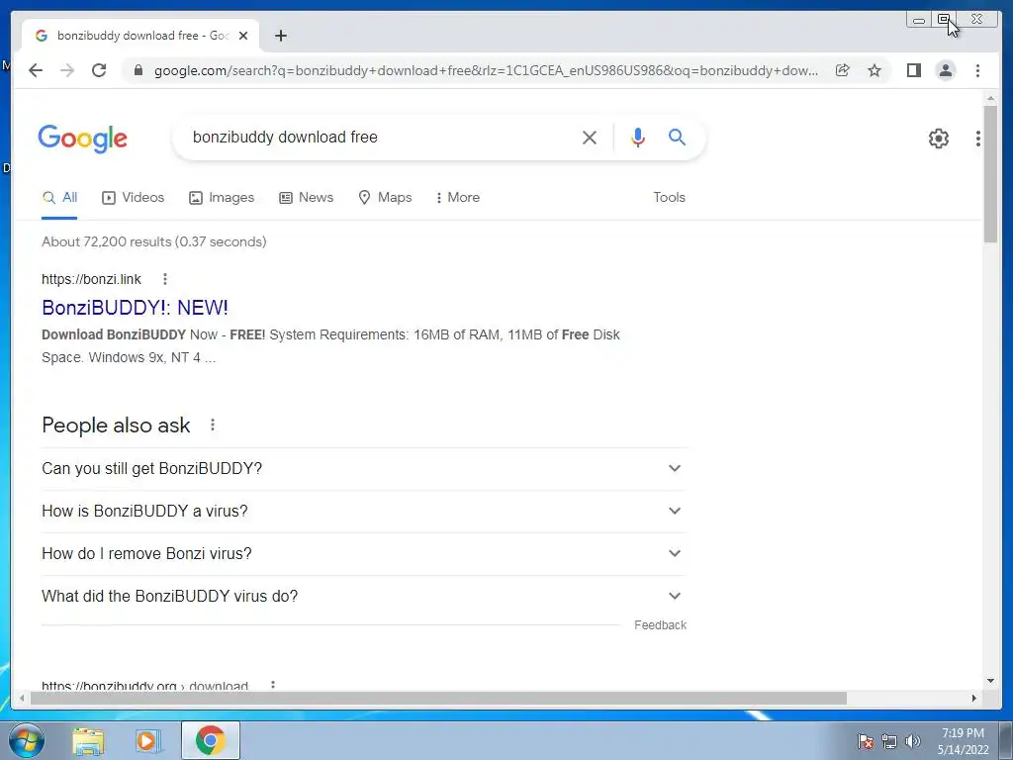Viewport: 1013px width, 760px height.
Task: Open options for bonzi.link result
Action: 165,279
